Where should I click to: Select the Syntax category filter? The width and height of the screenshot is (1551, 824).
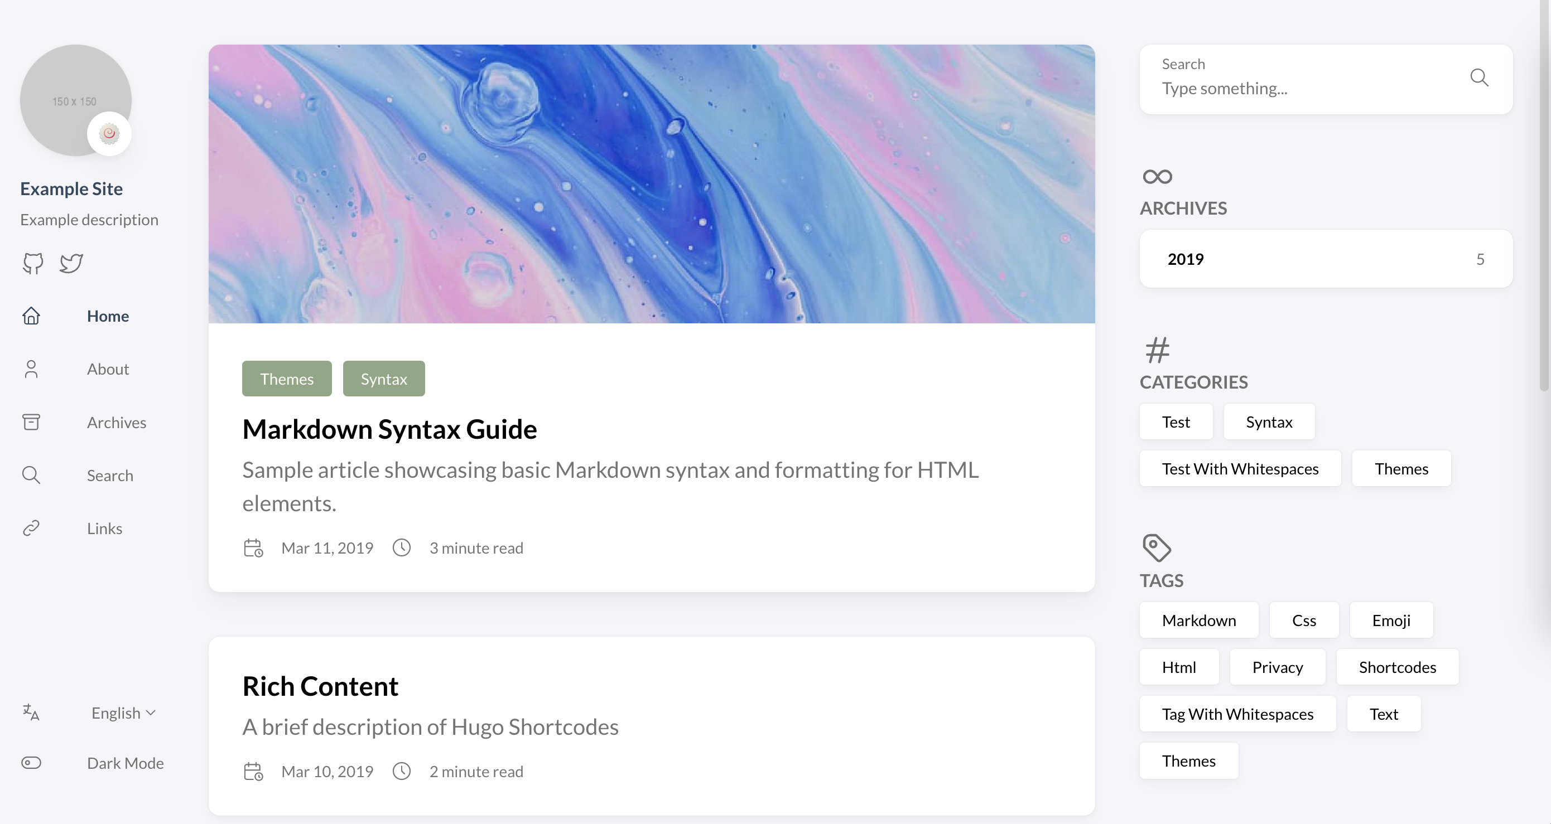tap(1269, 421)
